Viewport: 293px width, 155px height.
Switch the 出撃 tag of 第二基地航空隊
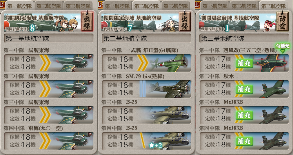pyautogui.click(x=185, y=21)
